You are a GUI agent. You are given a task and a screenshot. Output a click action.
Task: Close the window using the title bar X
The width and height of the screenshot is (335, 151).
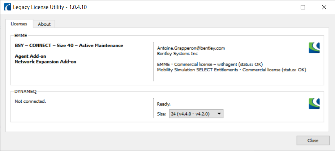pos(323,7)
